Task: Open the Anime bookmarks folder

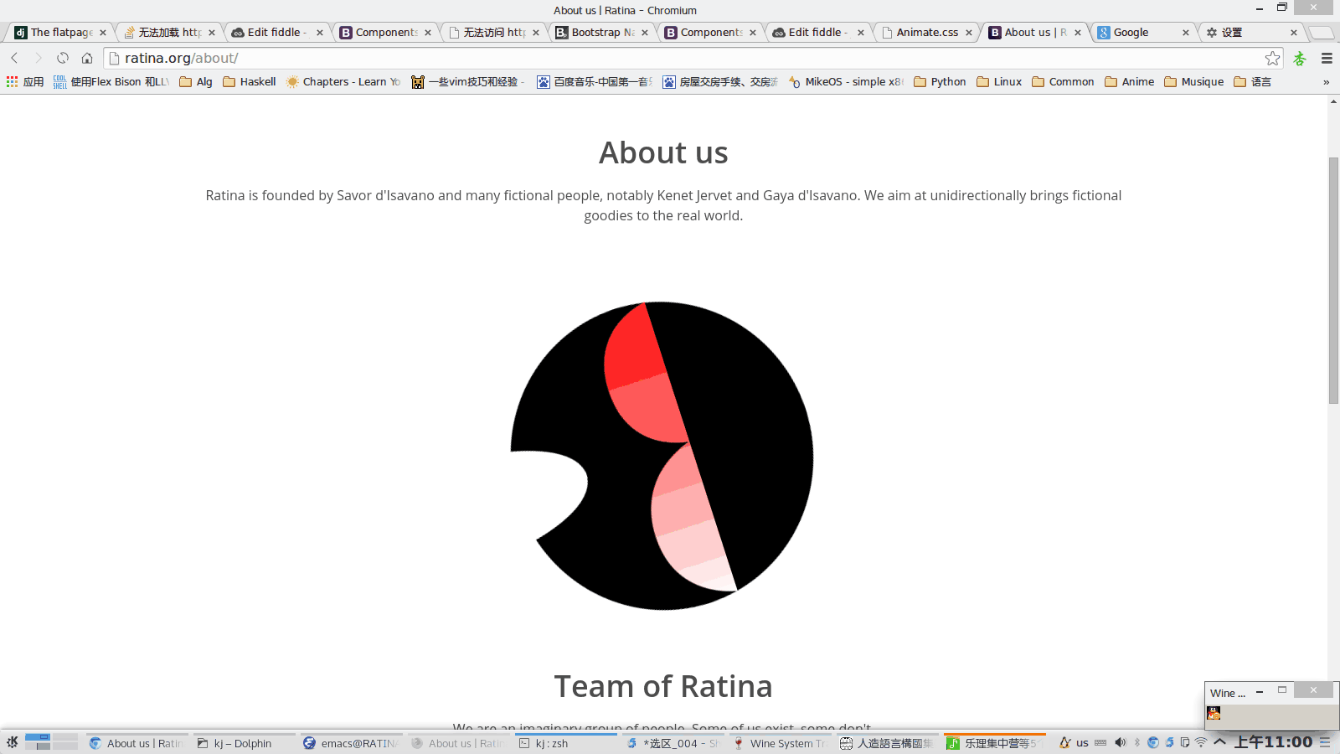Action: 1129,81
